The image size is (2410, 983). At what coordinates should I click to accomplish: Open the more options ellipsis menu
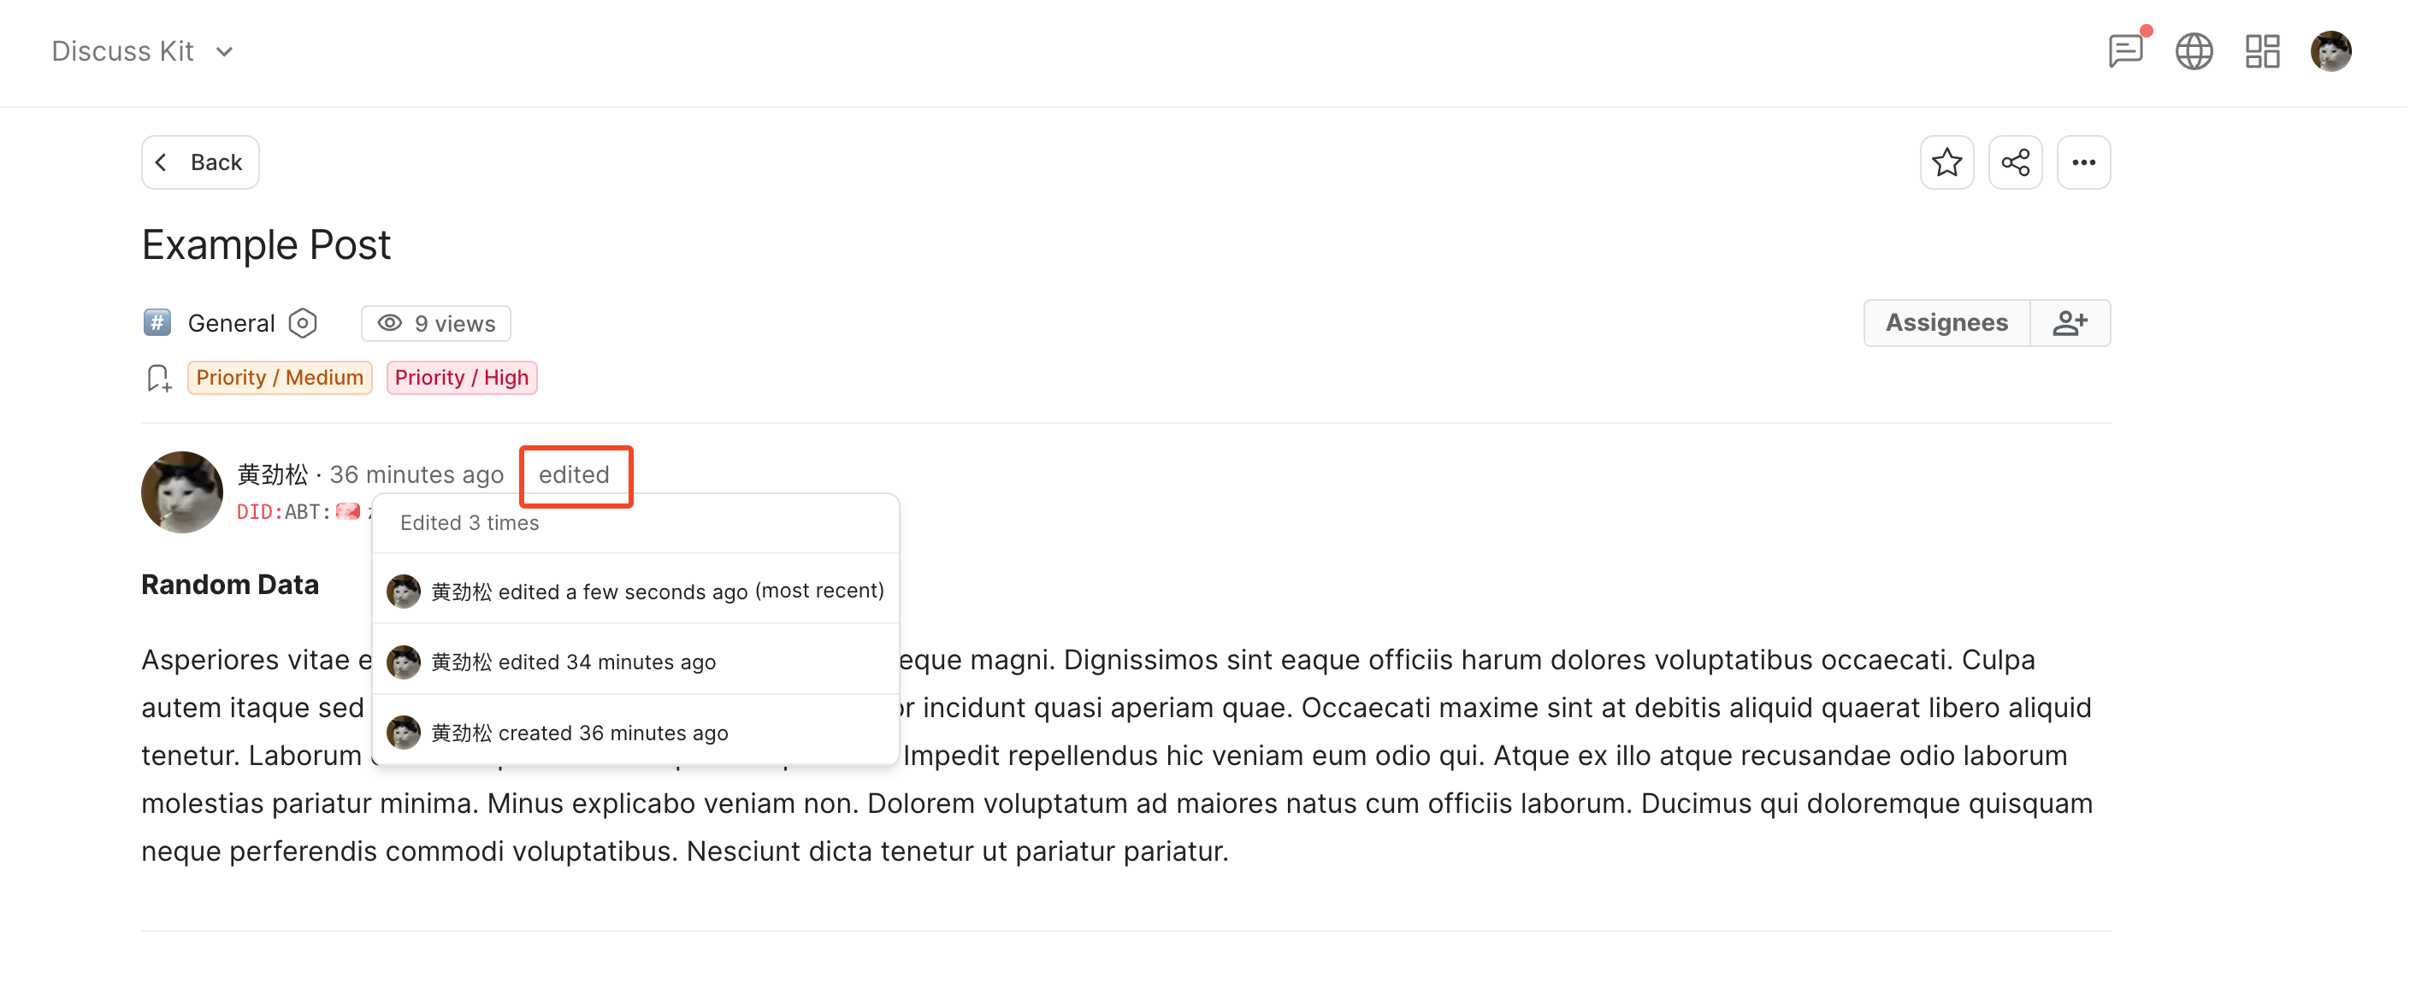pos(2083,162)
